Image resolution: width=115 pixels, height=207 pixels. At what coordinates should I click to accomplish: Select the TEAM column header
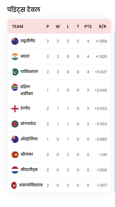[17, 26]
